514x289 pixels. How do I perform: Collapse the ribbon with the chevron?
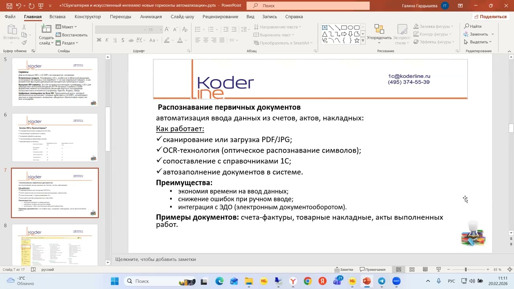510,51
